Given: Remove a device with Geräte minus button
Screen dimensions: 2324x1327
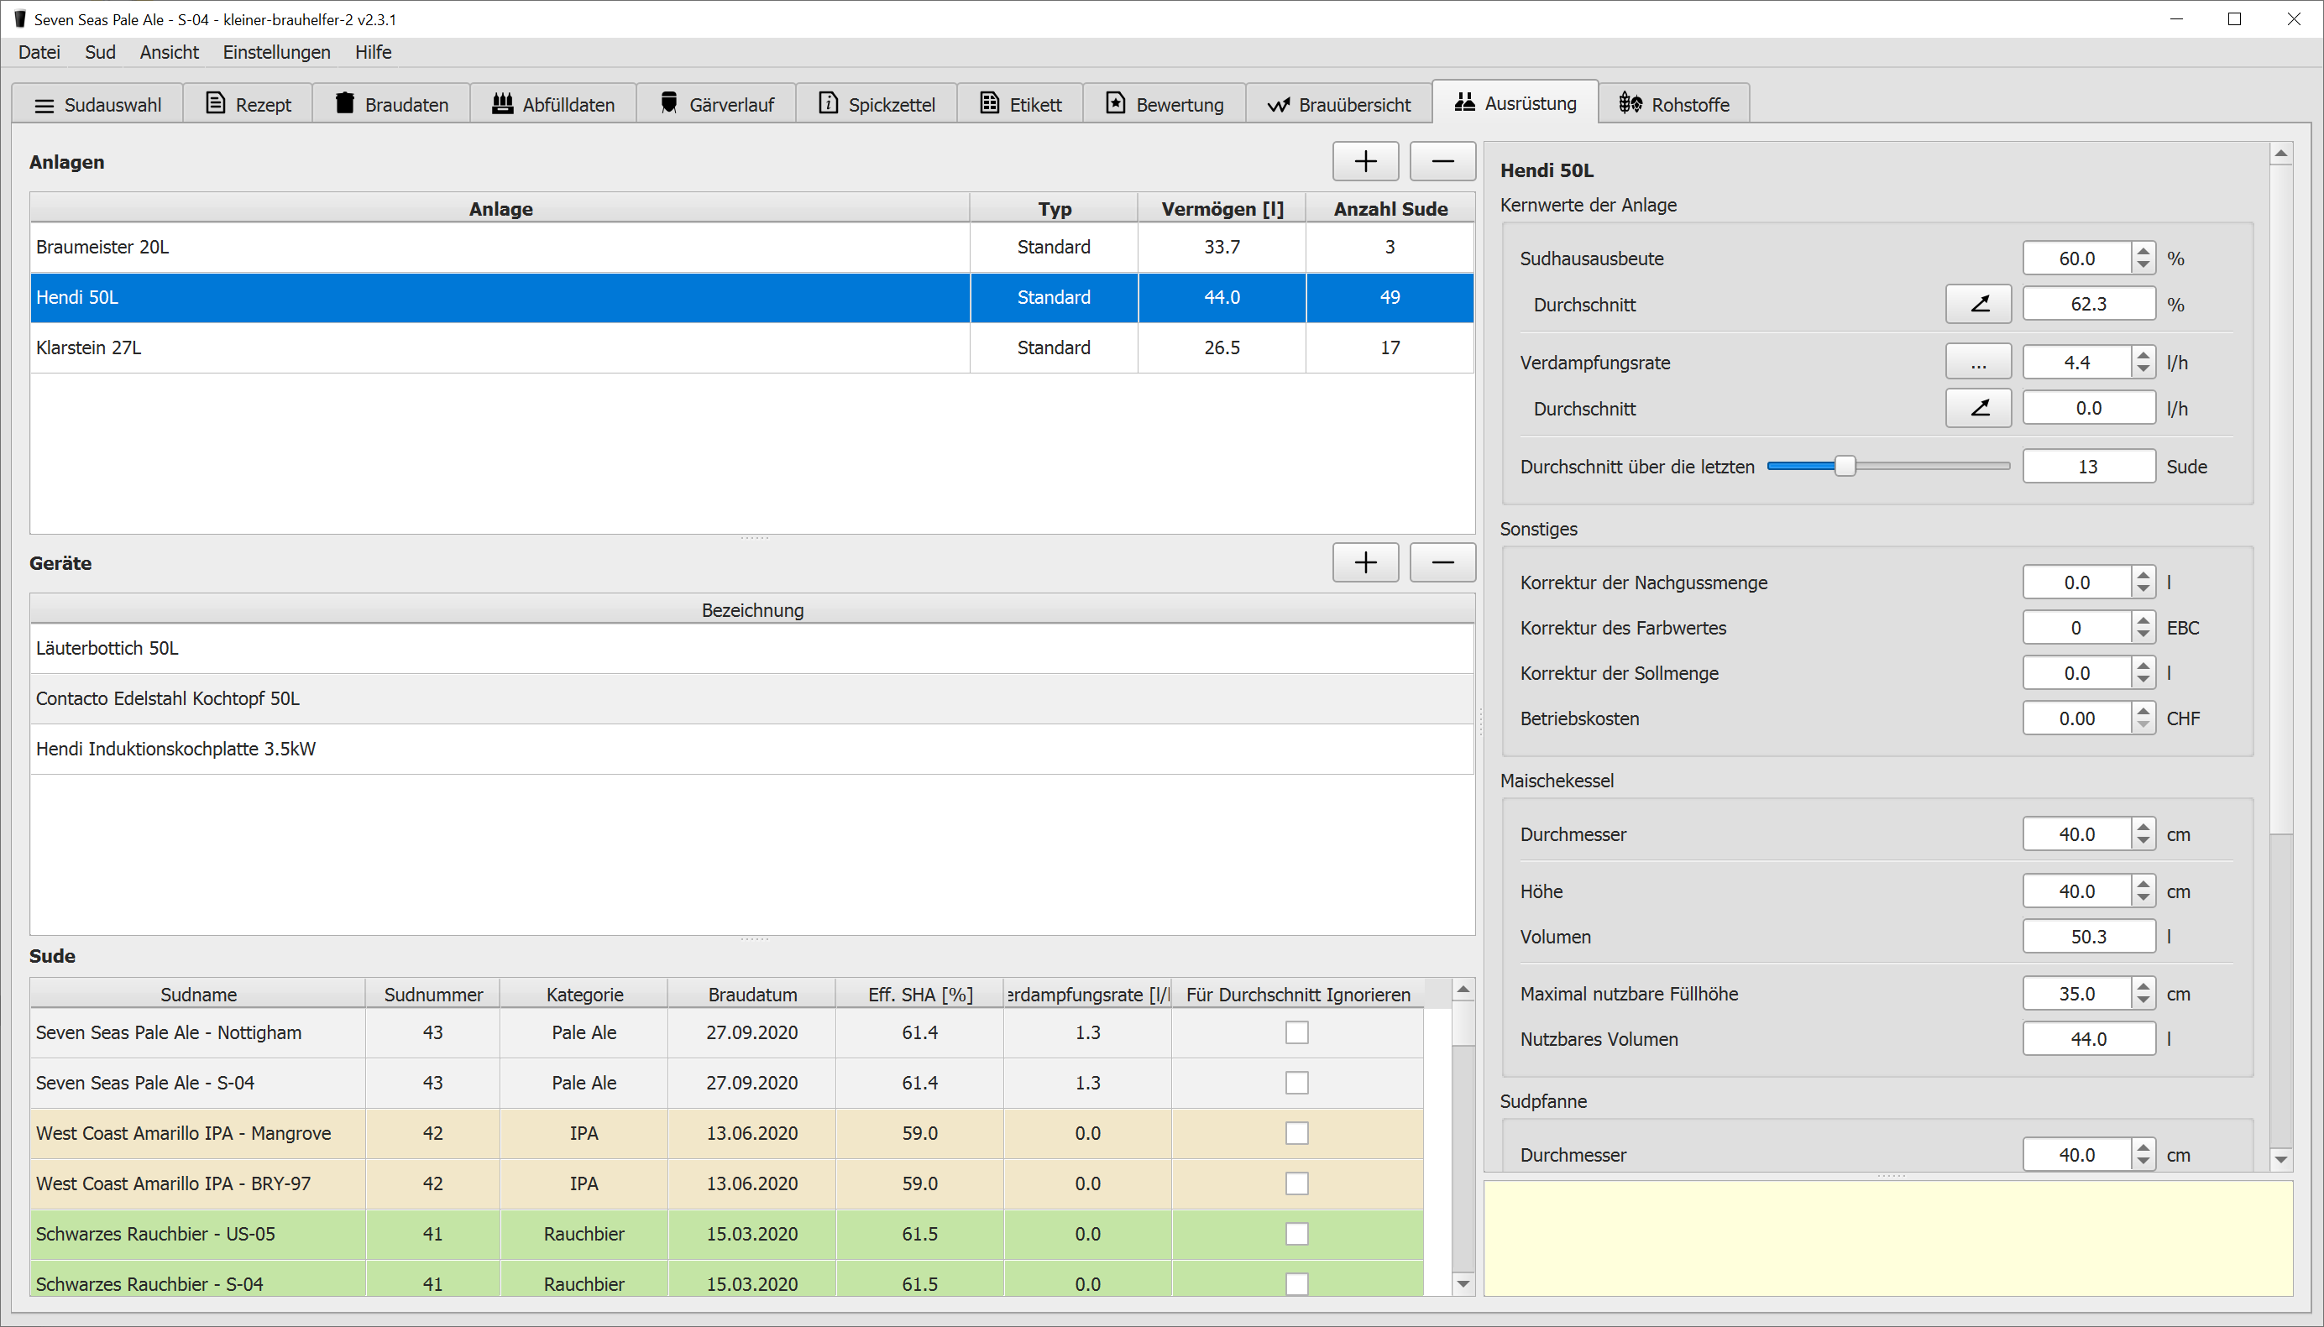Looking at the screenshot, I should [x=1442, y=562].
